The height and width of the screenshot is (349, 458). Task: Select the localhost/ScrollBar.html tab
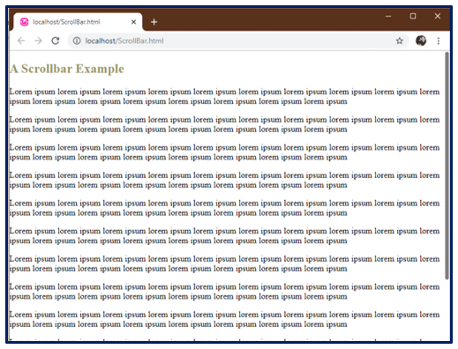pos(78,22)
